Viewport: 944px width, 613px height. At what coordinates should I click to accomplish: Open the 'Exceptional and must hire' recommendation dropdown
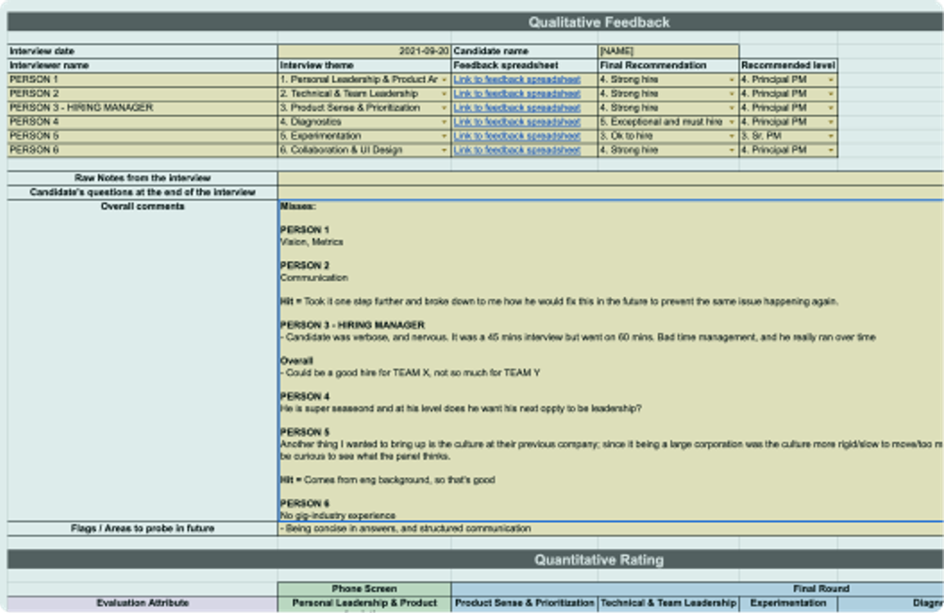coord(732,122)
